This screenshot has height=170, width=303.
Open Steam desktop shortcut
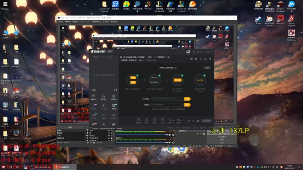[258, 20]
